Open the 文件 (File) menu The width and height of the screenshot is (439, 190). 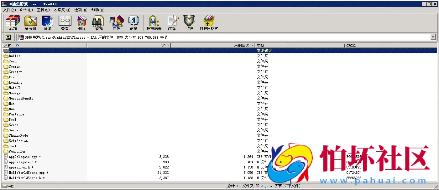pyautogui.click(x=9, y=10)
